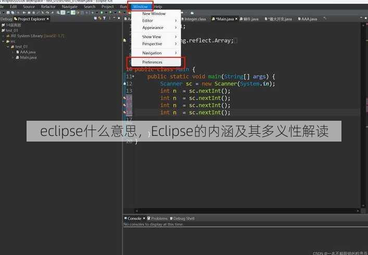Click editor horizontal scrollbar right arrow
This screenshot has width=368, height=255.
pos(358,211)
